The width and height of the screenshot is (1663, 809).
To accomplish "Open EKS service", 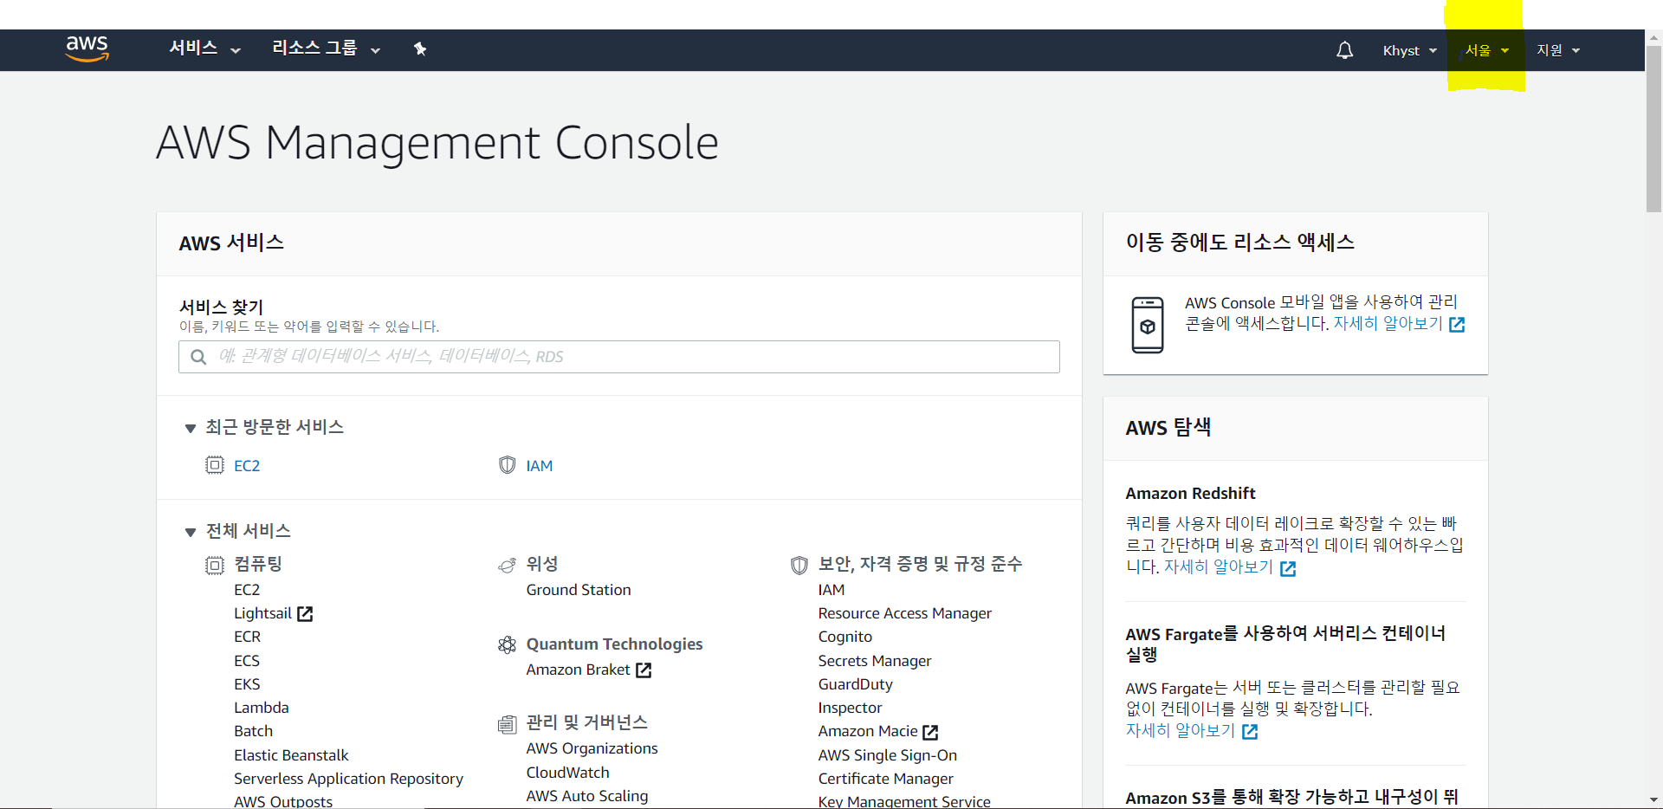I will tap(247, 684).
